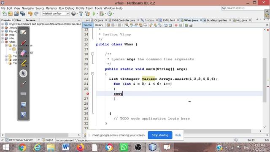The image size is (270, 152).
Task: Open the Run Project dropdown arrow
Action: point(97,14)
